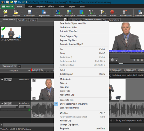Screen dimensions: 144x131
Task: Click the transition icon atop the video clip
Action: click(x=34, y=80)
